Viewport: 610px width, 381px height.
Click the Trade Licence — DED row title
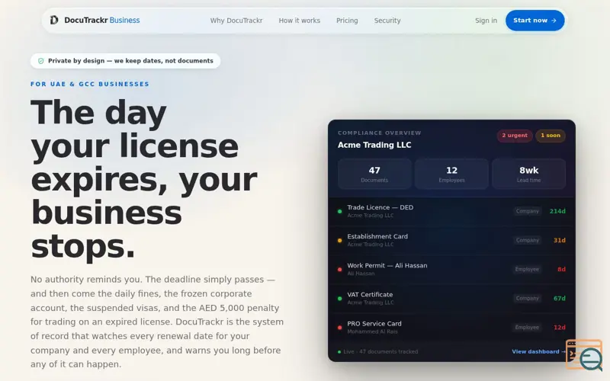tap(380, 207)
